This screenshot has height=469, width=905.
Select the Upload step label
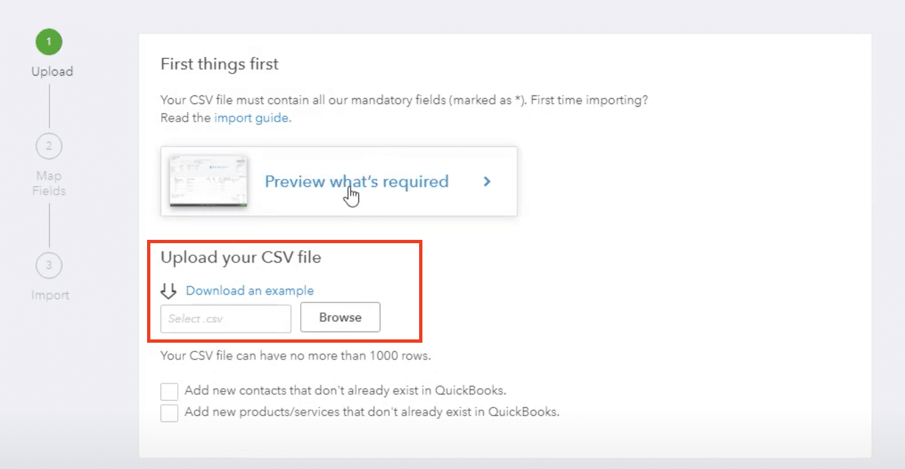pos(52,71)
